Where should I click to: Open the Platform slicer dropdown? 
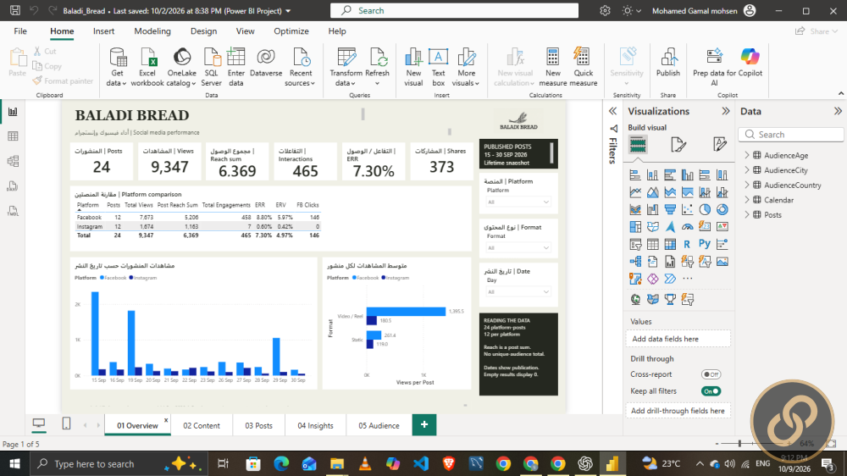(x=518, y=202)
